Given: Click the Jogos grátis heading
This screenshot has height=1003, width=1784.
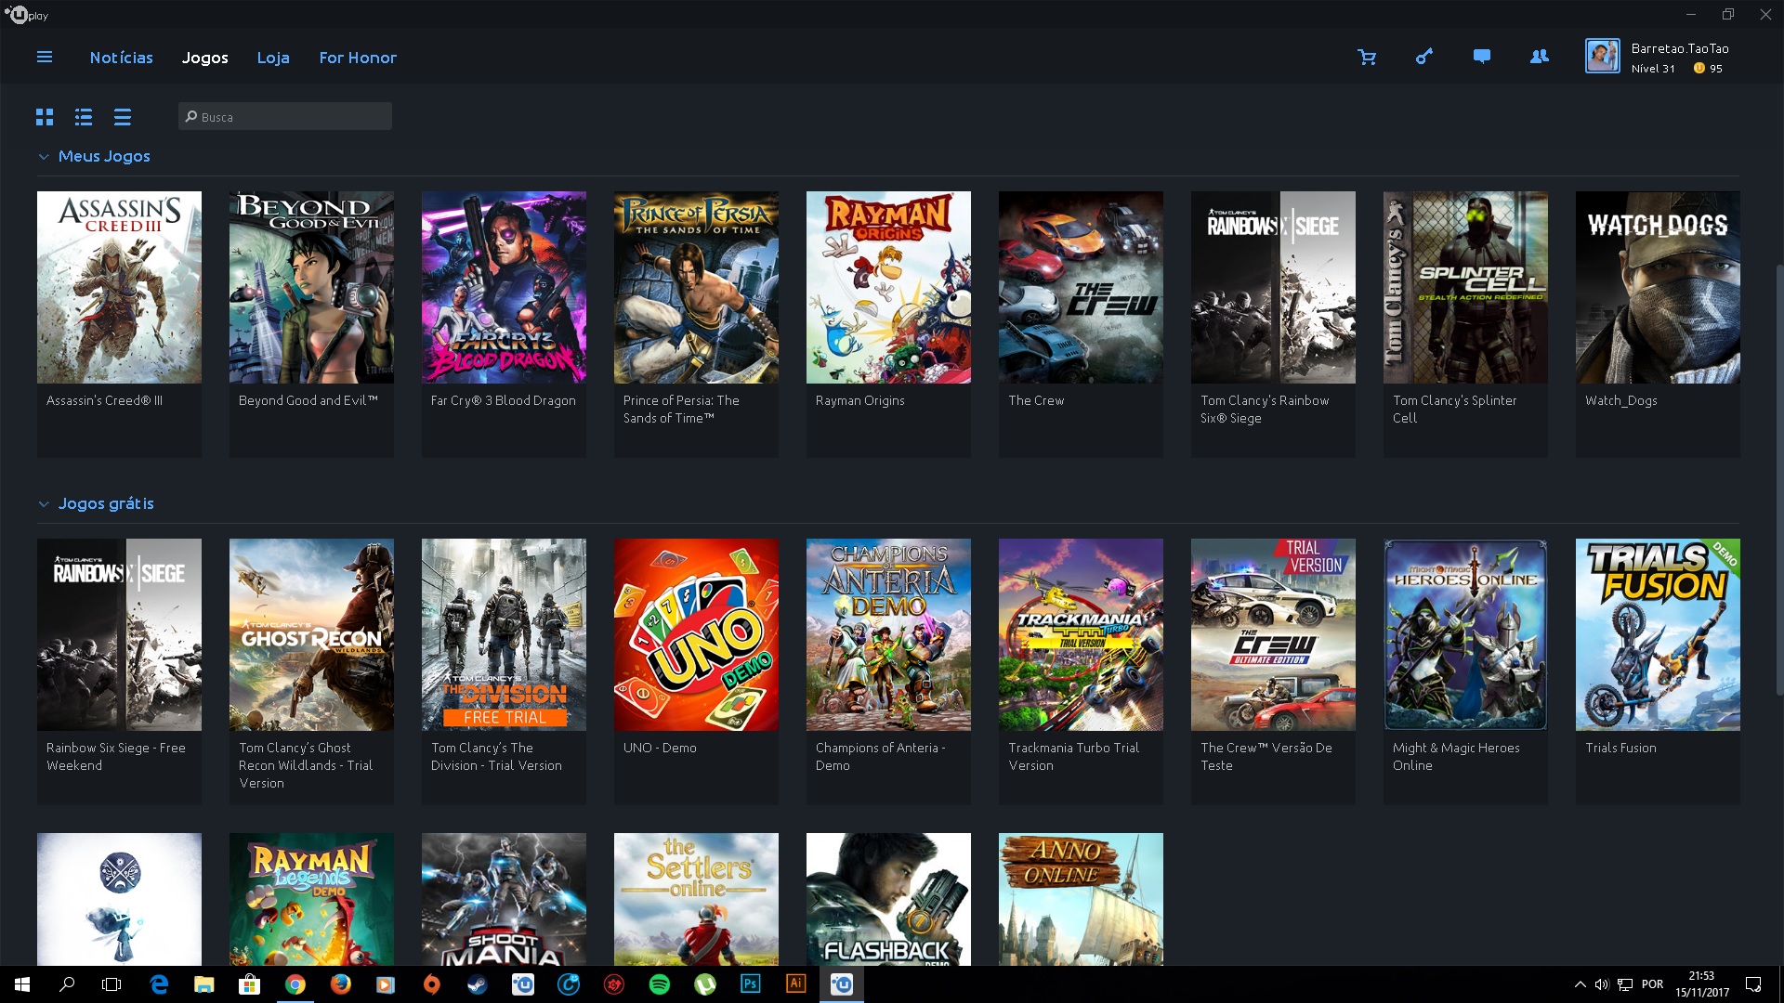Looking at the screenshot, I should pos(106,503).
